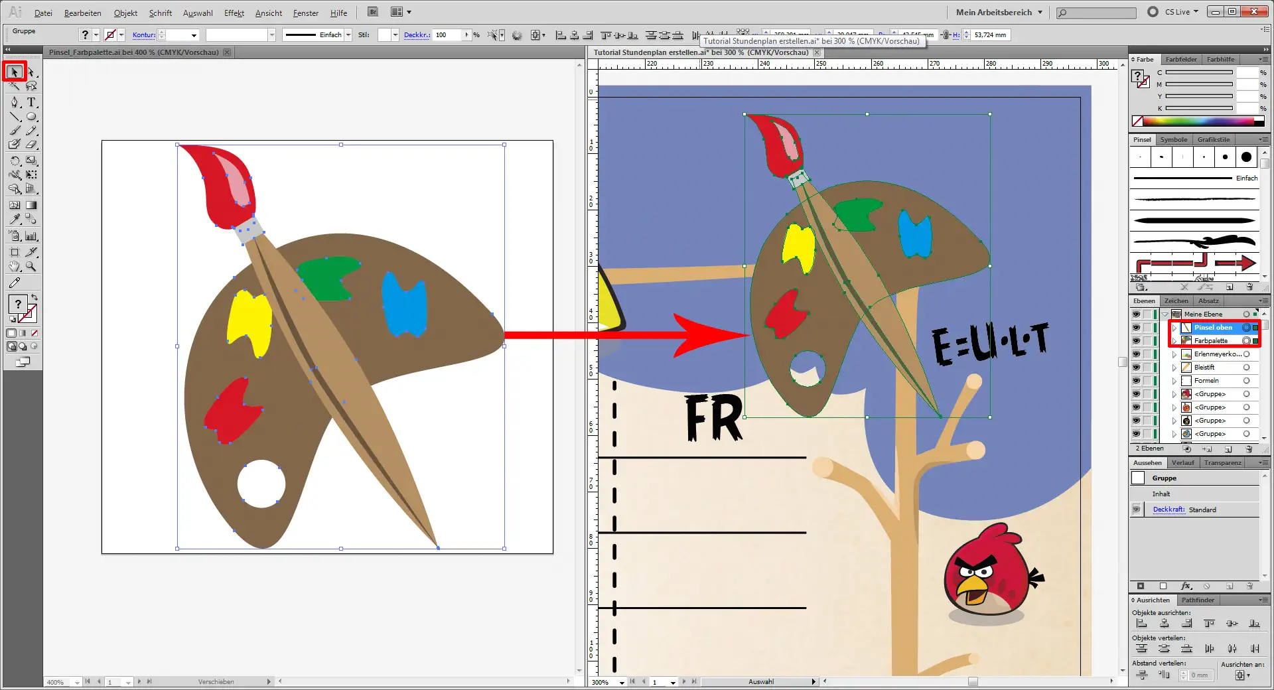Activate the Hand tool
The width and height of the screenshot is (1274, 690).
tap(15, 267)
